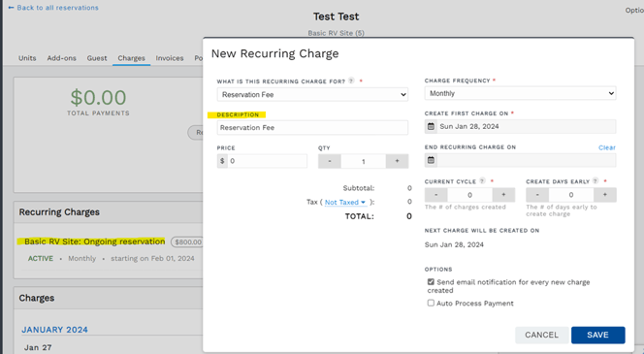This screenshot has height=354, width=644.
Task: Increment Current Cycle with plus button
Action: click(x=503, y=195)
